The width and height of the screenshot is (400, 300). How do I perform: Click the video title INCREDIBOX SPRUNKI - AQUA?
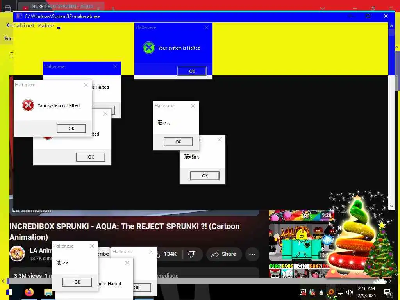[125, 232]
